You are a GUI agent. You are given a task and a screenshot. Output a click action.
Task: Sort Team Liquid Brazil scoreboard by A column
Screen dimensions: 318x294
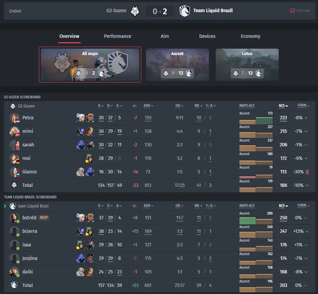(119, 206)
